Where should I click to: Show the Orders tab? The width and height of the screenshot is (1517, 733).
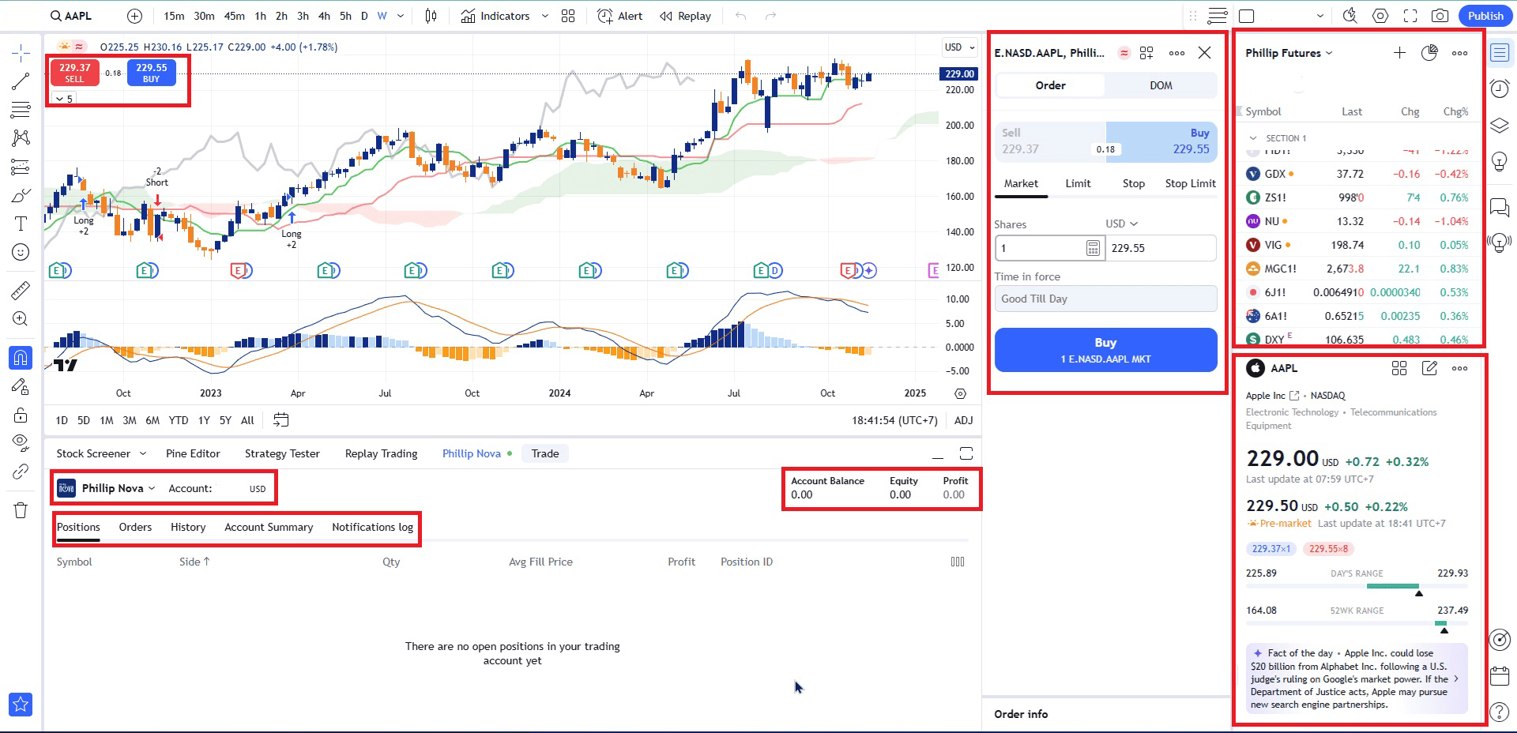tap(135, 527)
